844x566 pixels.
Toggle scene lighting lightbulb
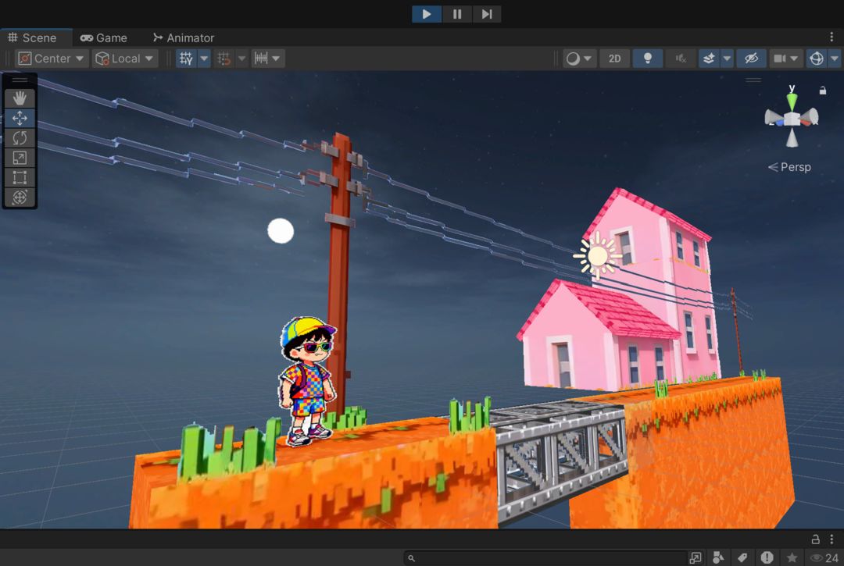click(x=647, y=59)
